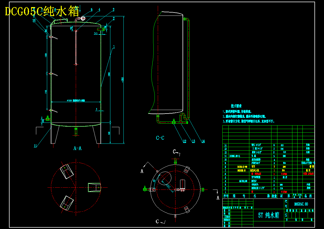Select the 图号 header cell in parts list
Screen dimensions: 324x229
coord(239,196)
